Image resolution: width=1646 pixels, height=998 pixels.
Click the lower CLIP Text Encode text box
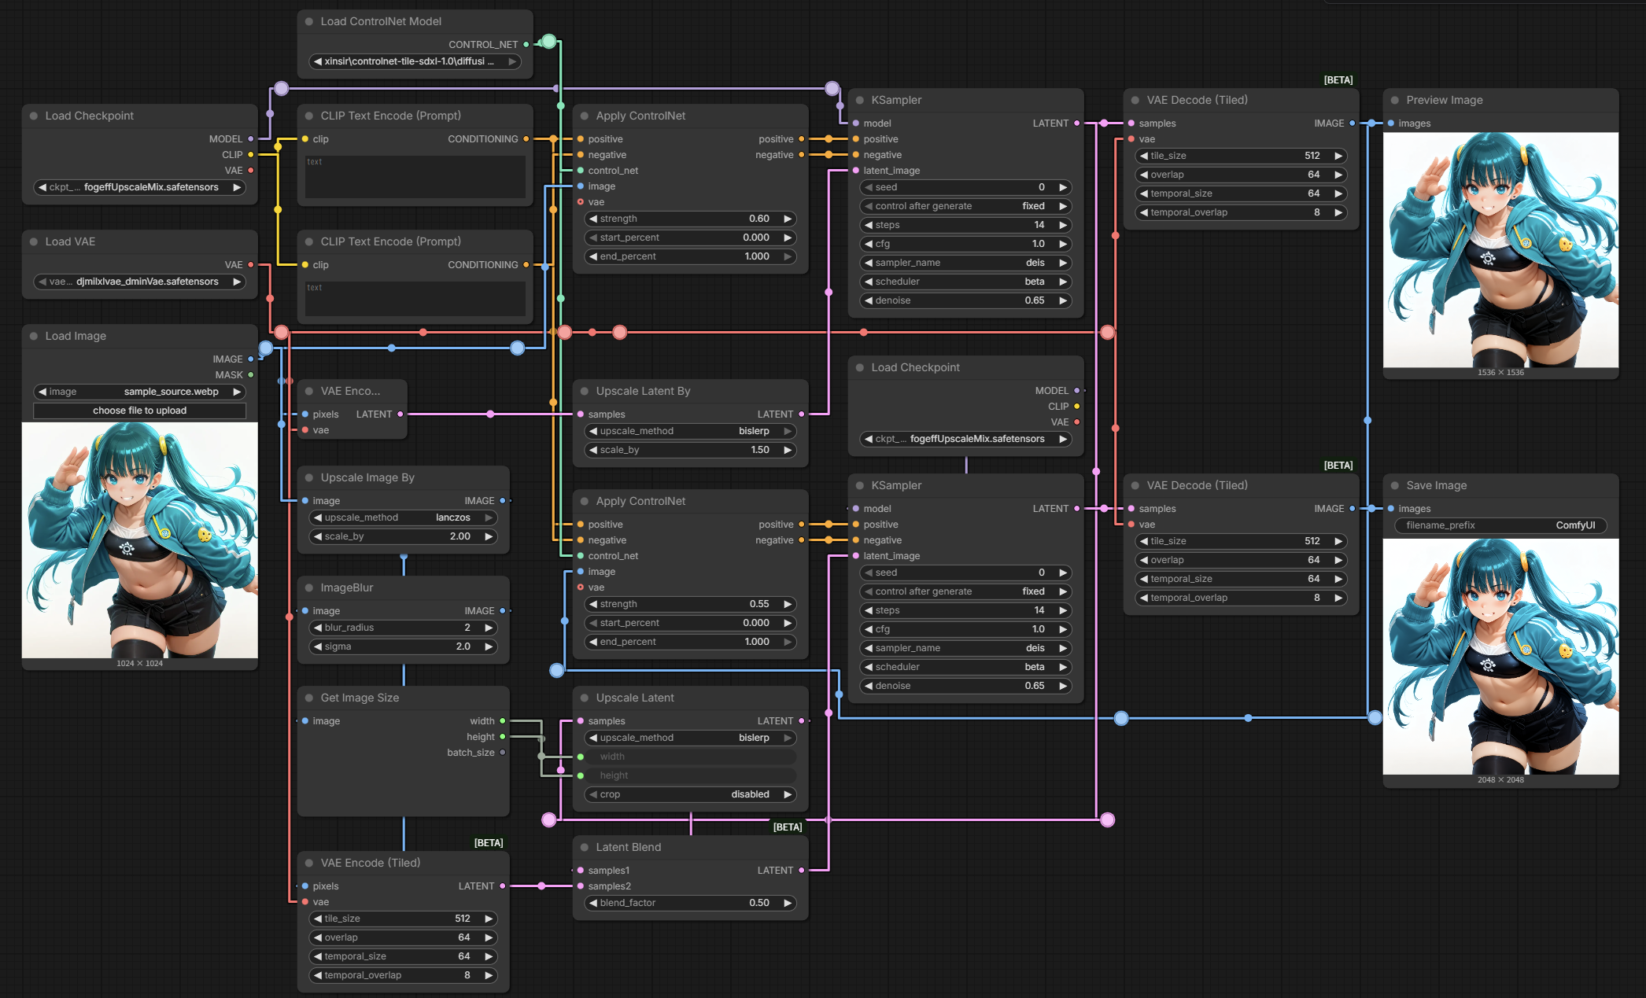pos(415,299)
